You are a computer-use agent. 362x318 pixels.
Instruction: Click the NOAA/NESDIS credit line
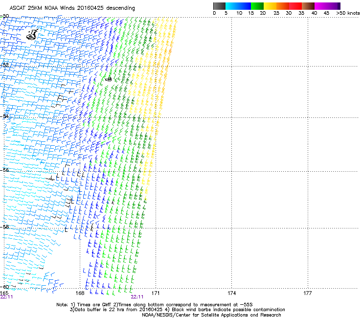(211, 315)
